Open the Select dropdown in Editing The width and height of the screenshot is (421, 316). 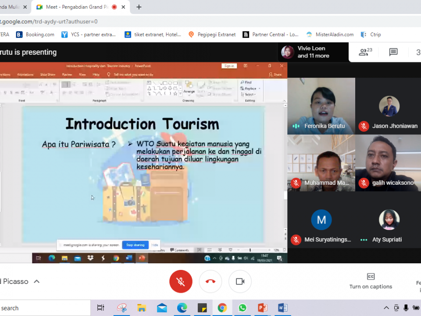pos(248,94)
